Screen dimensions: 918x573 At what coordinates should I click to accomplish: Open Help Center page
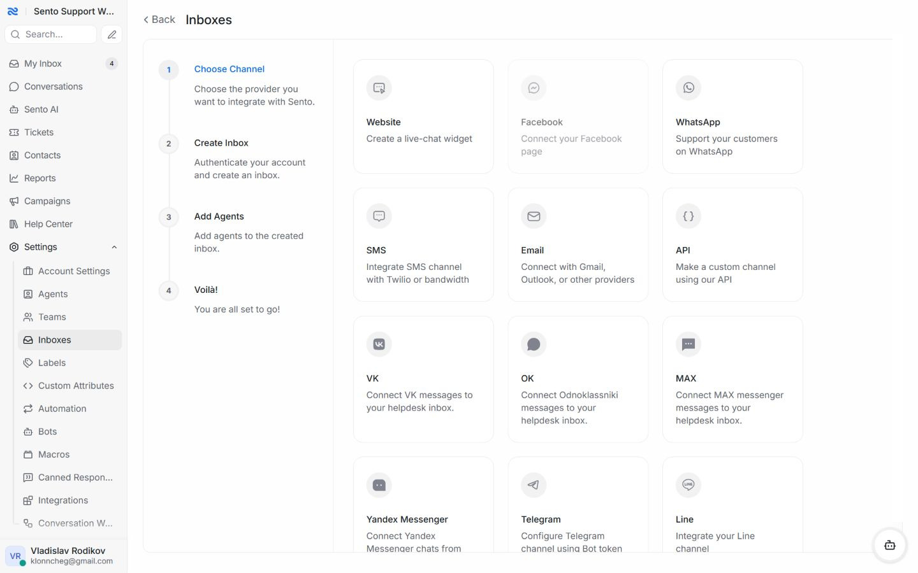pos(64,224)
